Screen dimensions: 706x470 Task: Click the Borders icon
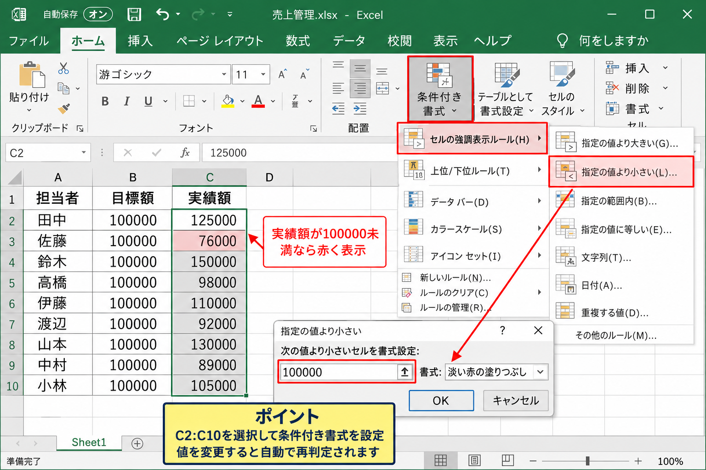[189, 101]
